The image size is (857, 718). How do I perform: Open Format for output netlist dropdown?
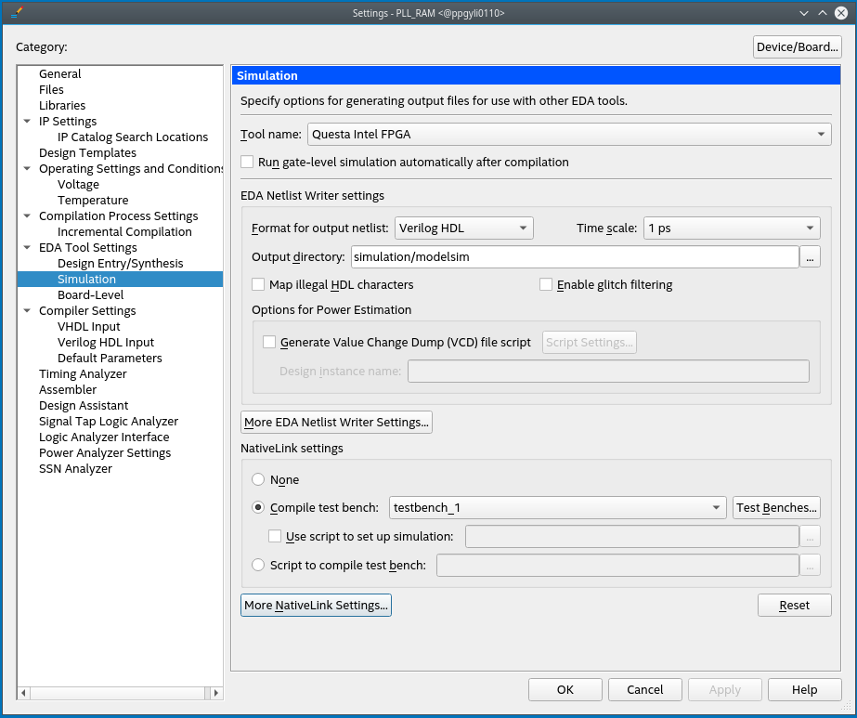(x=463, y=228)
